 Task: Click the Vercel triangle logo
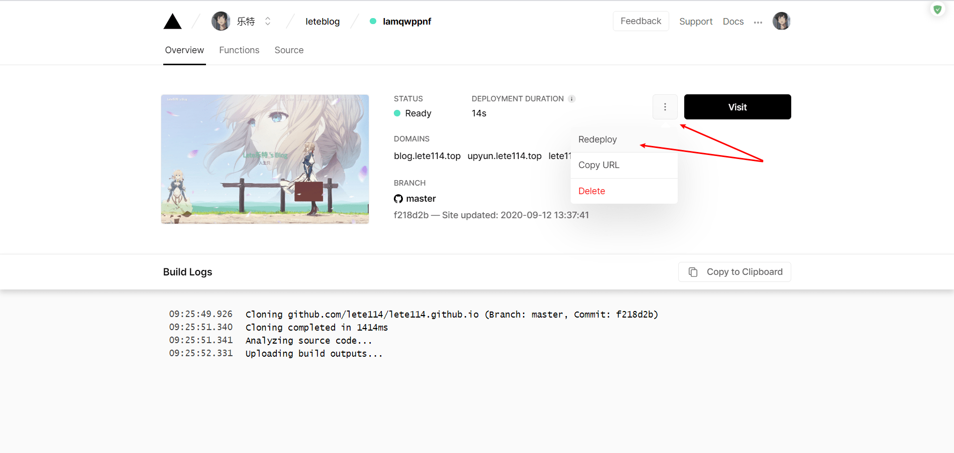[172, 22]
